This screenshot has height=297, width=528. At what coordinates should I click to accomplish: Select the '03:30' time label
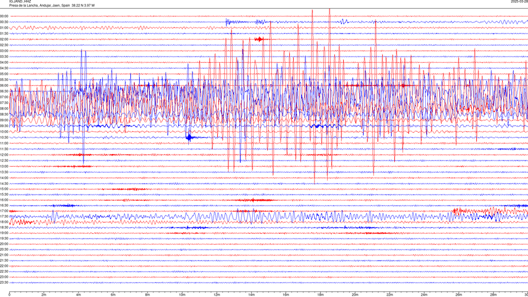tap(4, 57)
